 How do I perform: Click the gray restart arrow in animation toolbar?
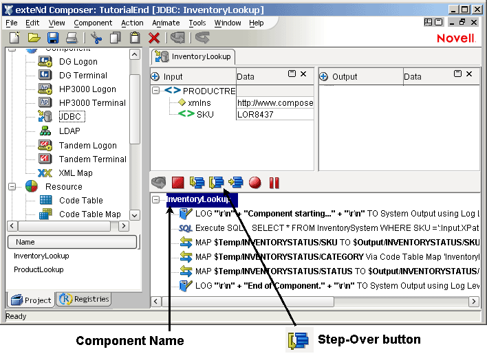tap(159, 183)
